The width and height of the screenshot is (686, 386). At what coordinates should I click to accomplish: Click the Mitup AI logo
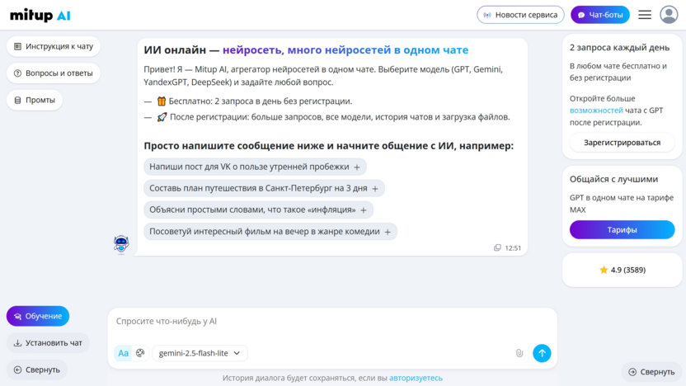(x=40, y=16)
